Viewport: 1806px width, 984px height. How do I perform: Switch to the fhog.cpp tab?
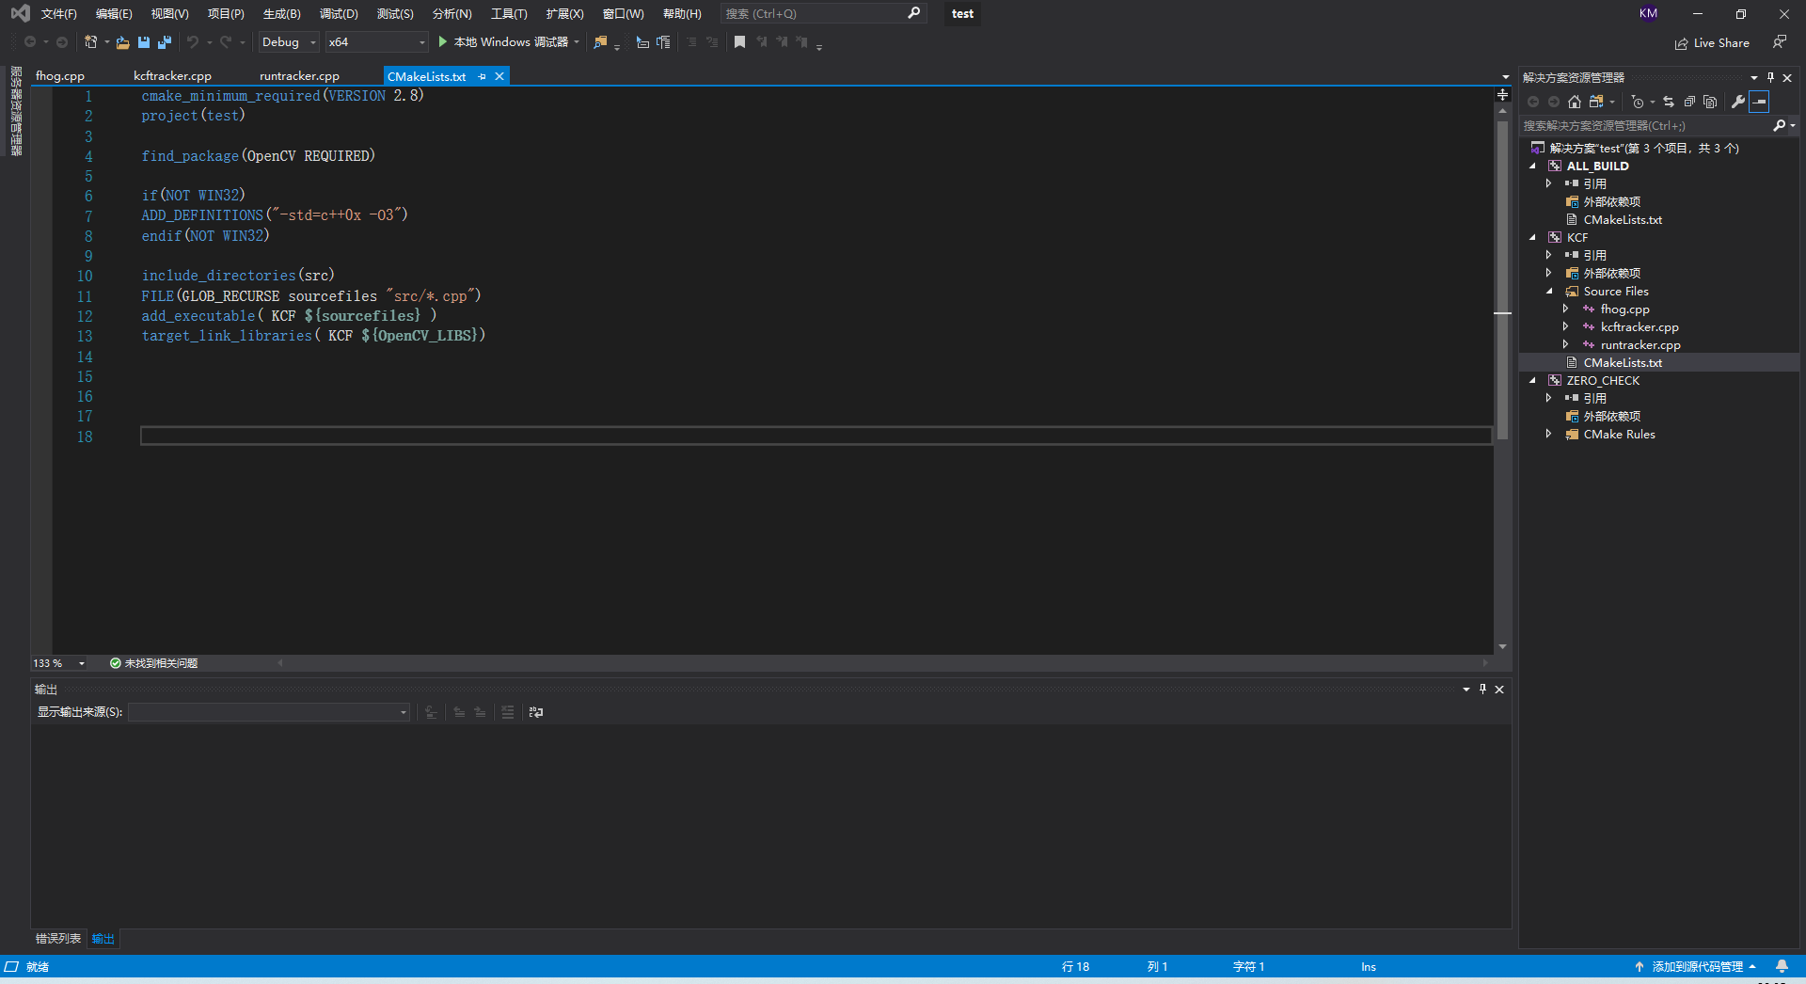pos(61,75)
